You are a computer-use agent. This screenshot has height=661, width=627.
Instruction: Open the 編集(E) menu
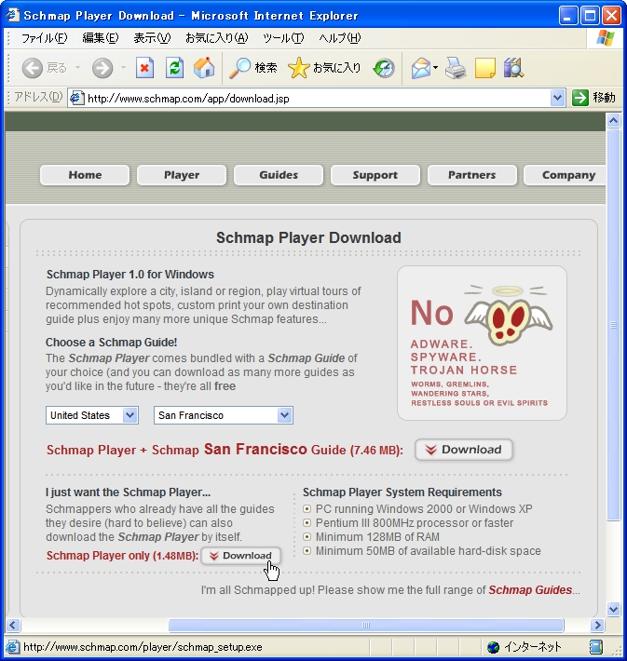pyautogui.click(x=101, y=38)
